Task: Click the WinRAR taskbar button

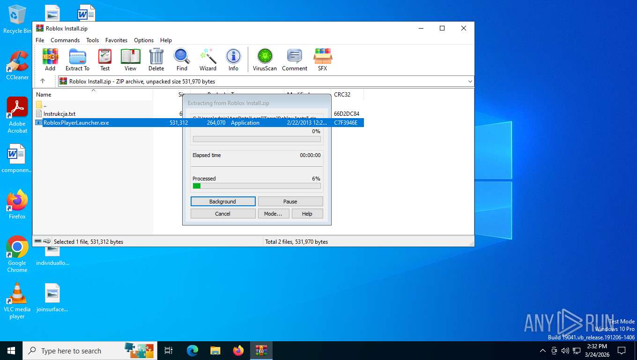Action: point(261,351)
